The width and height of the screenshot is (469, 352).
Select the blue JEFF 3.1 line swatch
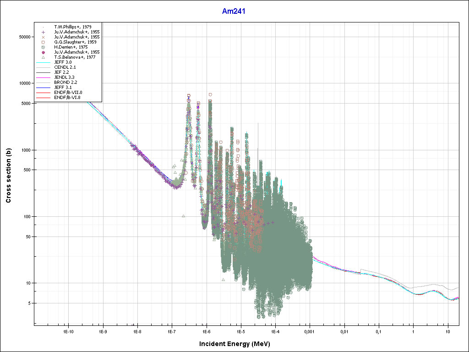click(x=43, y=88)
